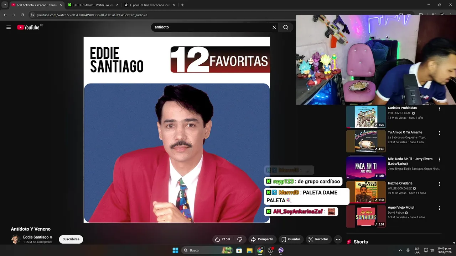
Task: Close the LEITH07 Stream tab
Action: pos(117,5)
